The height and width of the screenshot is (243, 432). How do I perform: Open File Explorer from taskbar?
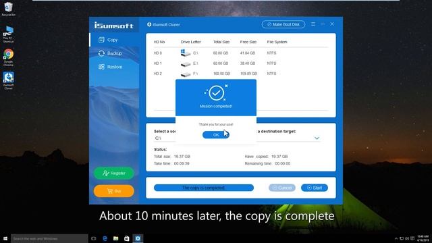pyautogui.click(x=115, y=238)
